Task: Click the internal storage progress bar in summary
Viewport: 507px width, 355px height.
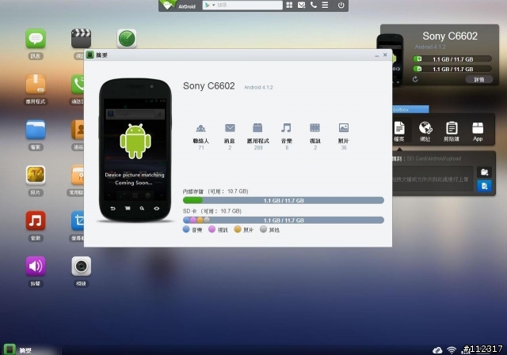Action: (x=284, y=200)
